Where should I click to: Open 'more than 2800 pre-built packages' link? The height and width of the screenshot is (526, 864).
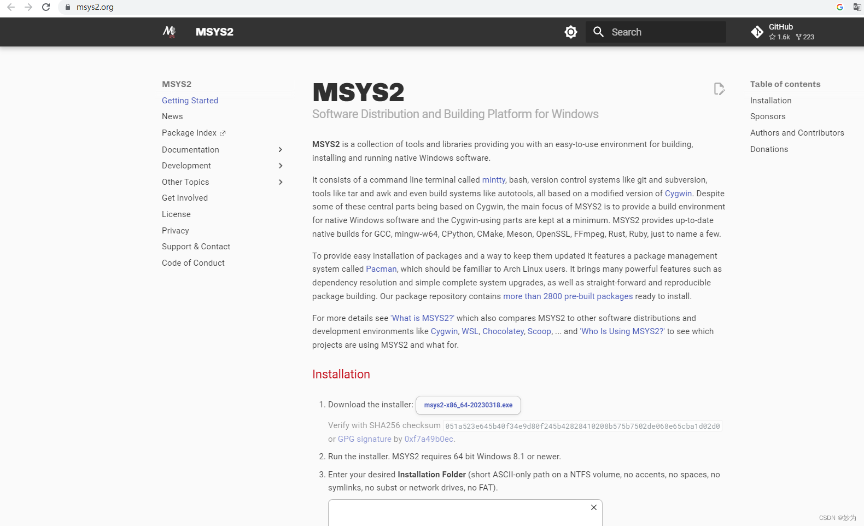pos(568,296)
